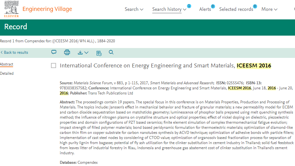Click the document with clock icon
Image resolution: width=295 pixels, height=166 pixels.
[99, 53]
